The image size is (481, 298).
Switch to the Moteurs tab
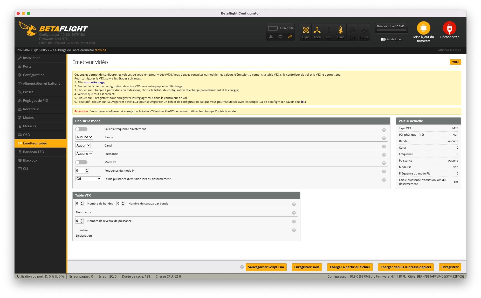40,126
